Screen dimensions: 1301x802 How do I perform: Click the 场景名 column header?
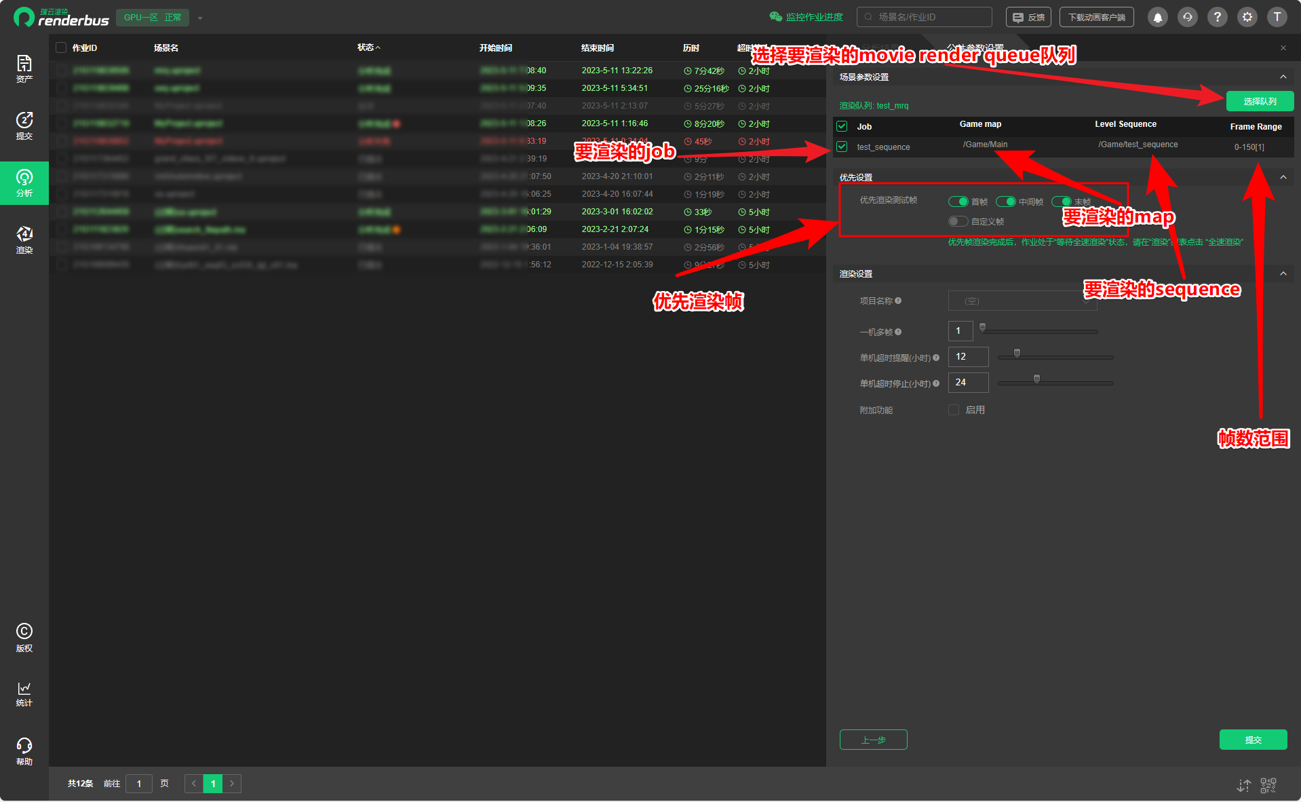[x=166, y=47]
